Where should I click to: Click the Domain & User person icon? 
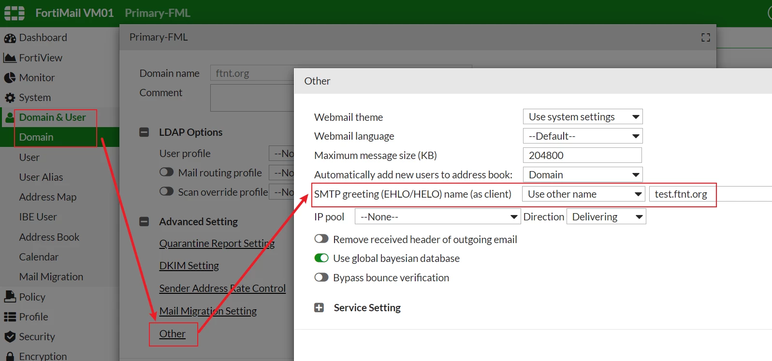click(9, 117)
